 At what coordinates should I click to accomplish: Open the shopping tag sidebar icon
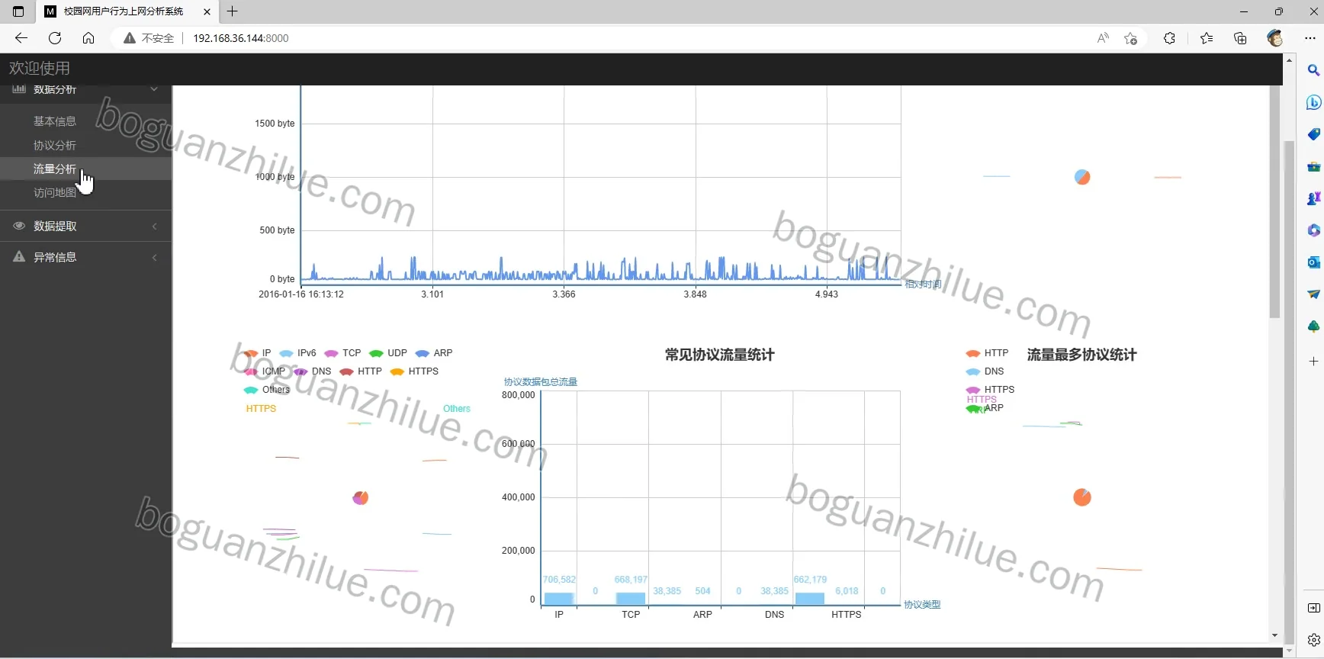point(1313,134)
